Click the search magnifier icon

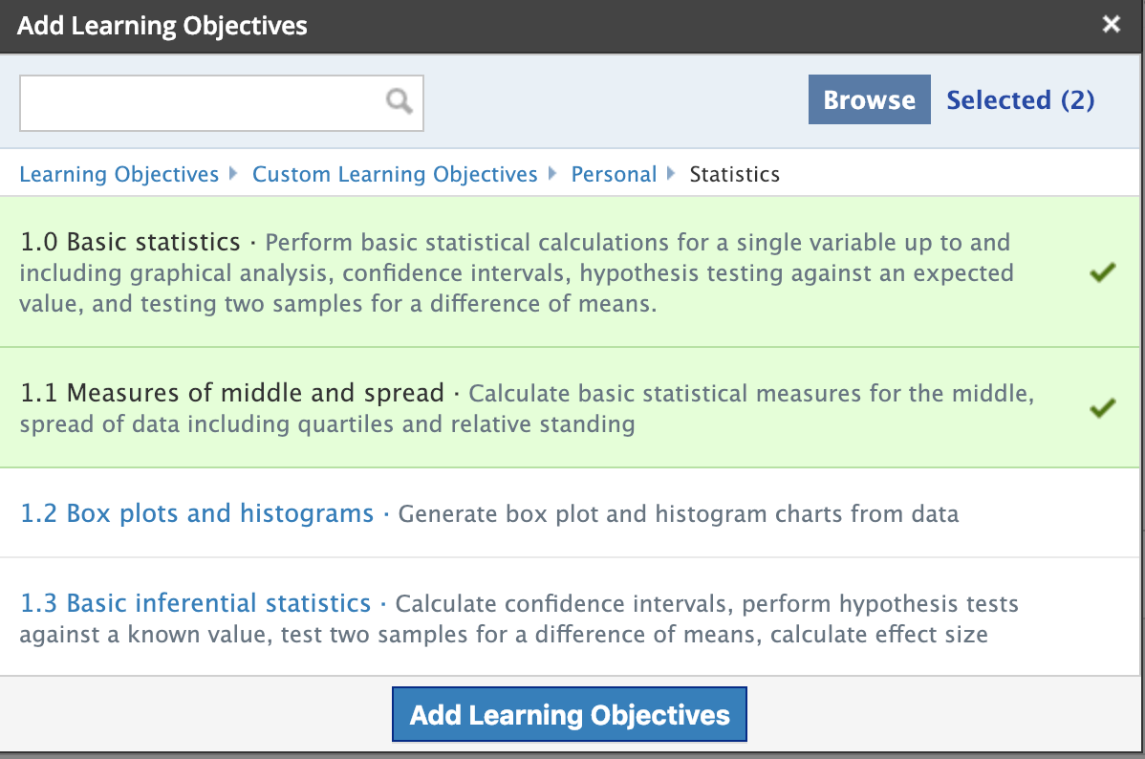tap(400, 100)
